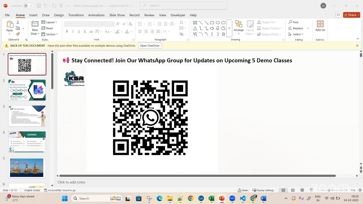Toggle the AutoSave switch
Screen dimensions: 363x204
28,6
